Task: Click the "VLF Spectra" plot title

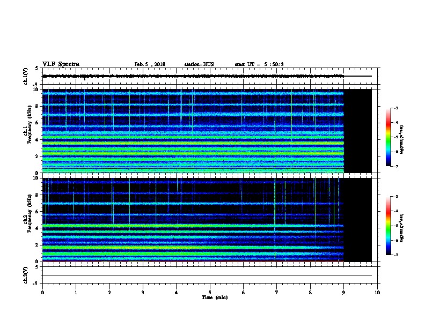Action: coord(61,64)
